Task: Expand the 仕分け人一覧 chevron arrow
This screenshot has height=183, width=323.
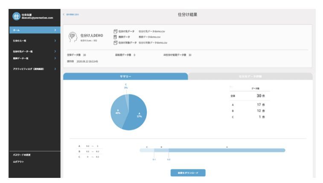Action: coord(55,41)
